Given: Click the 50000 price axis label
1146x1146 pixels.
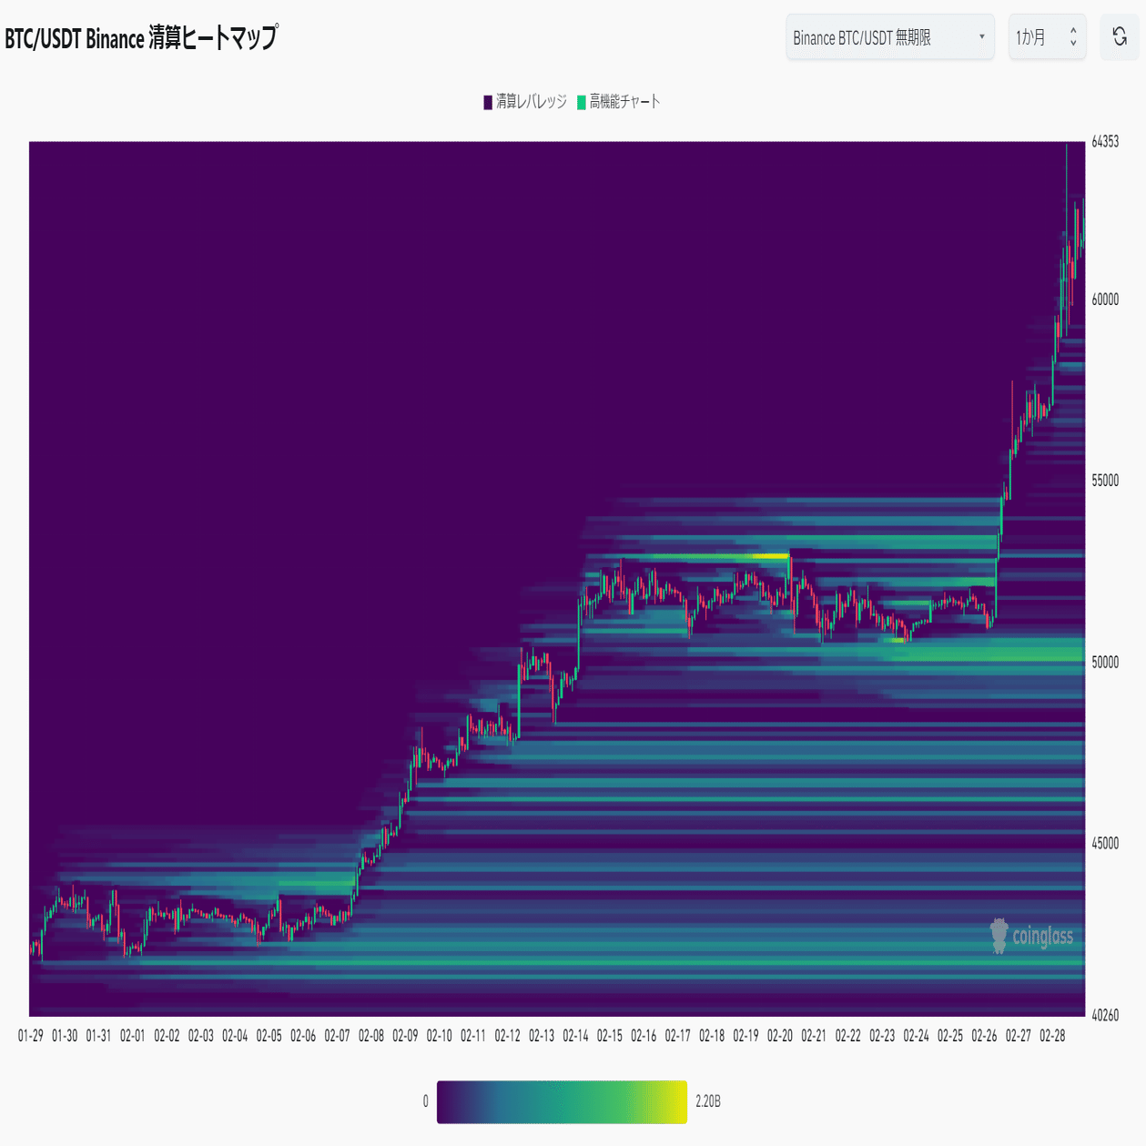Looking at the screenshot, I should (x=1105, y=662).
